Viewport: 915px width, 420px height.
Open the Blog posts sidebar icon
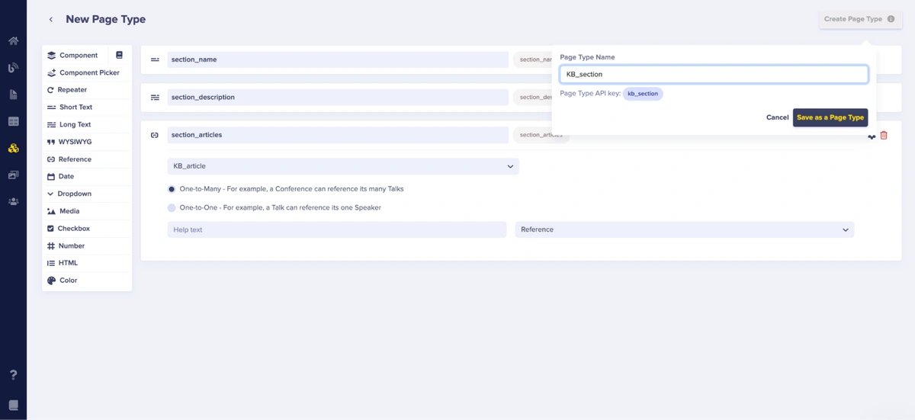tap(13, 68)
